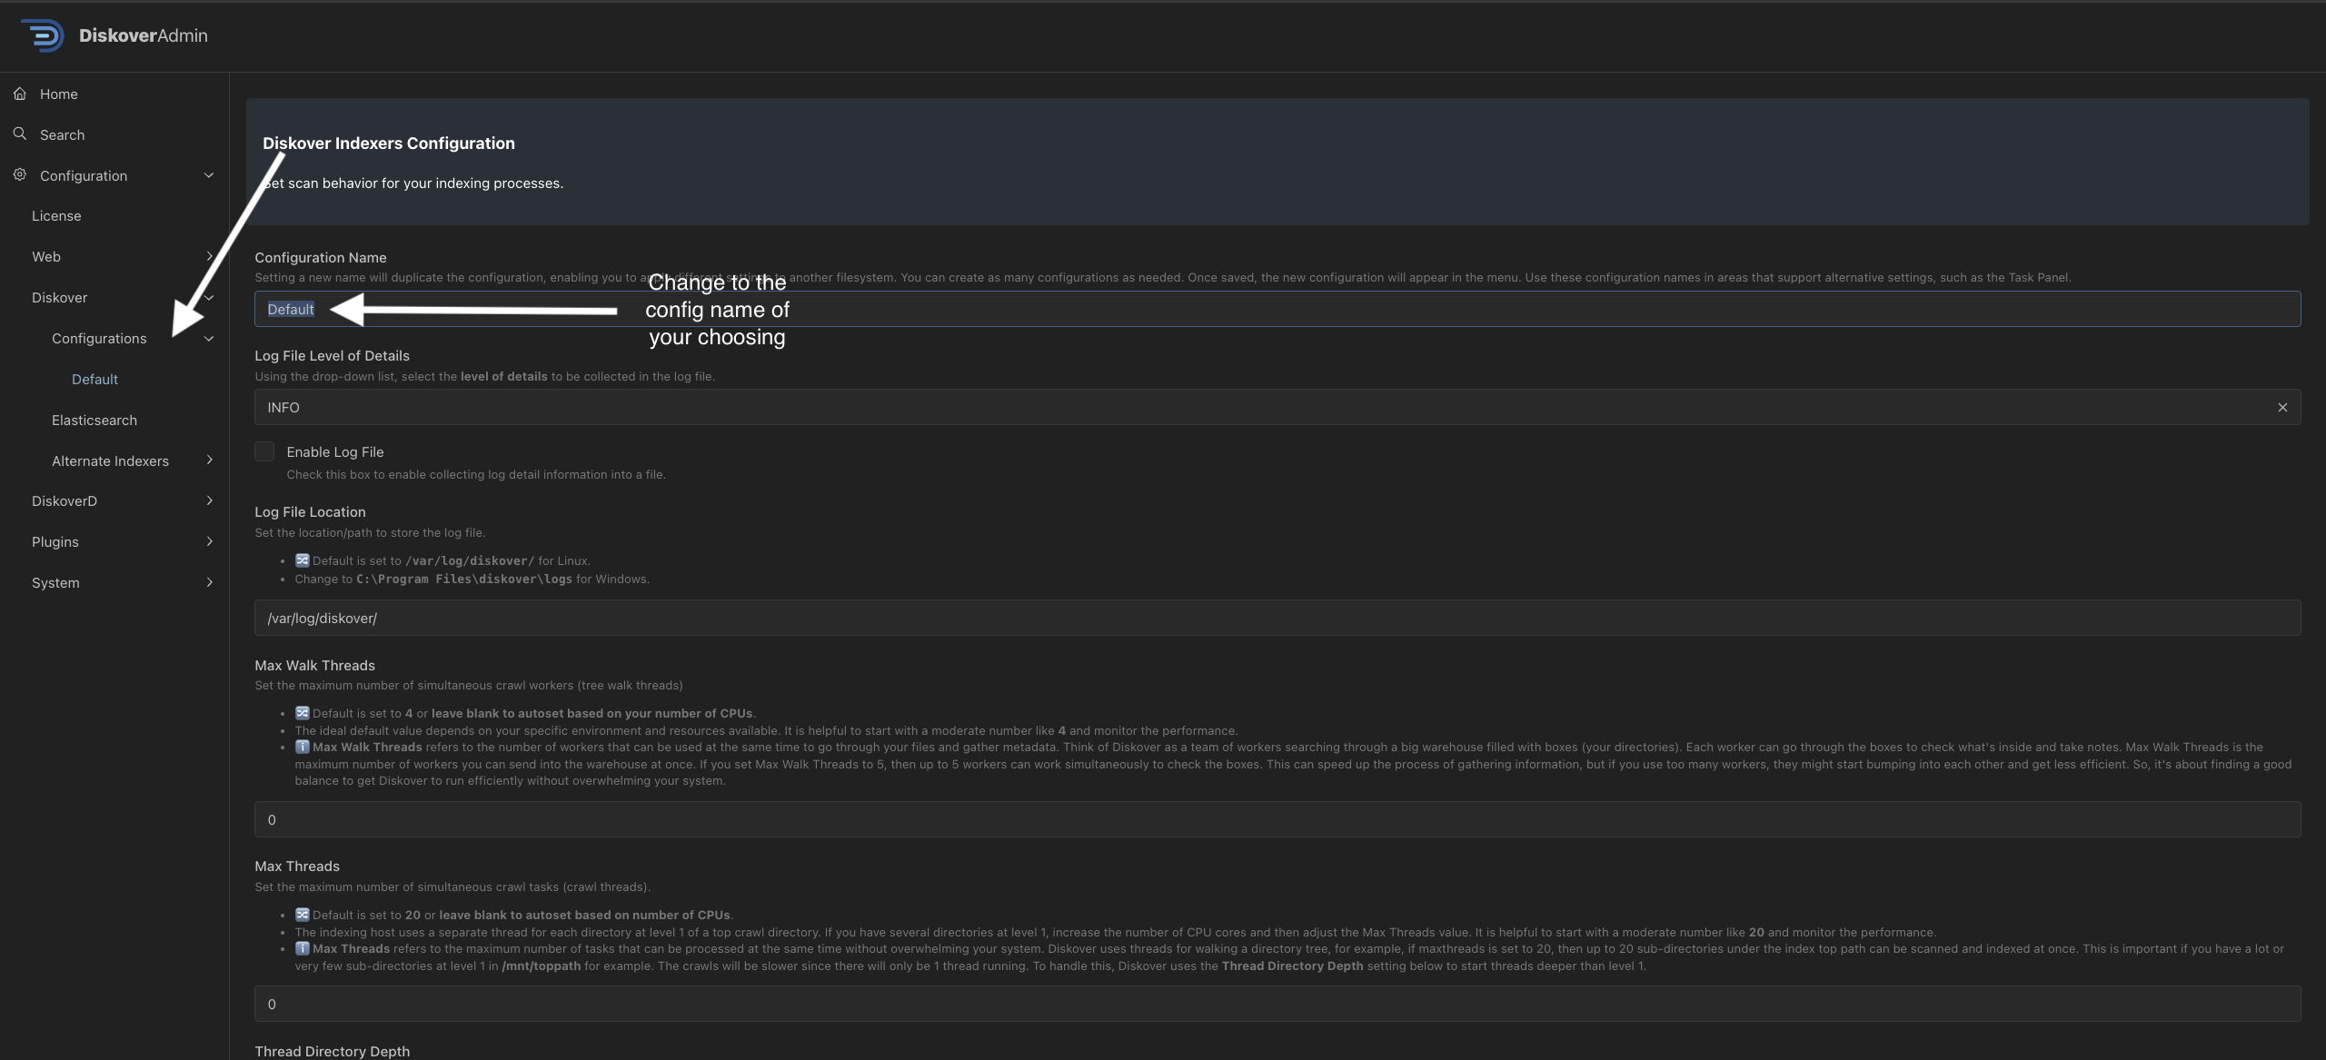Image resolution: width=2326 pixels, height=1060 pixels.
Task: Open the License page
Action: tap(56, 215)
